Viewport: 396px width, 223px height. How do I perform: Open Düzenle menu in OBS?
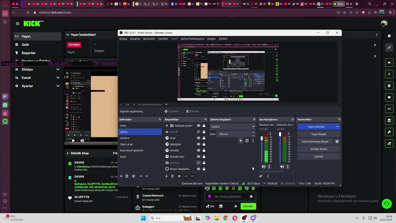coord(135,39)
